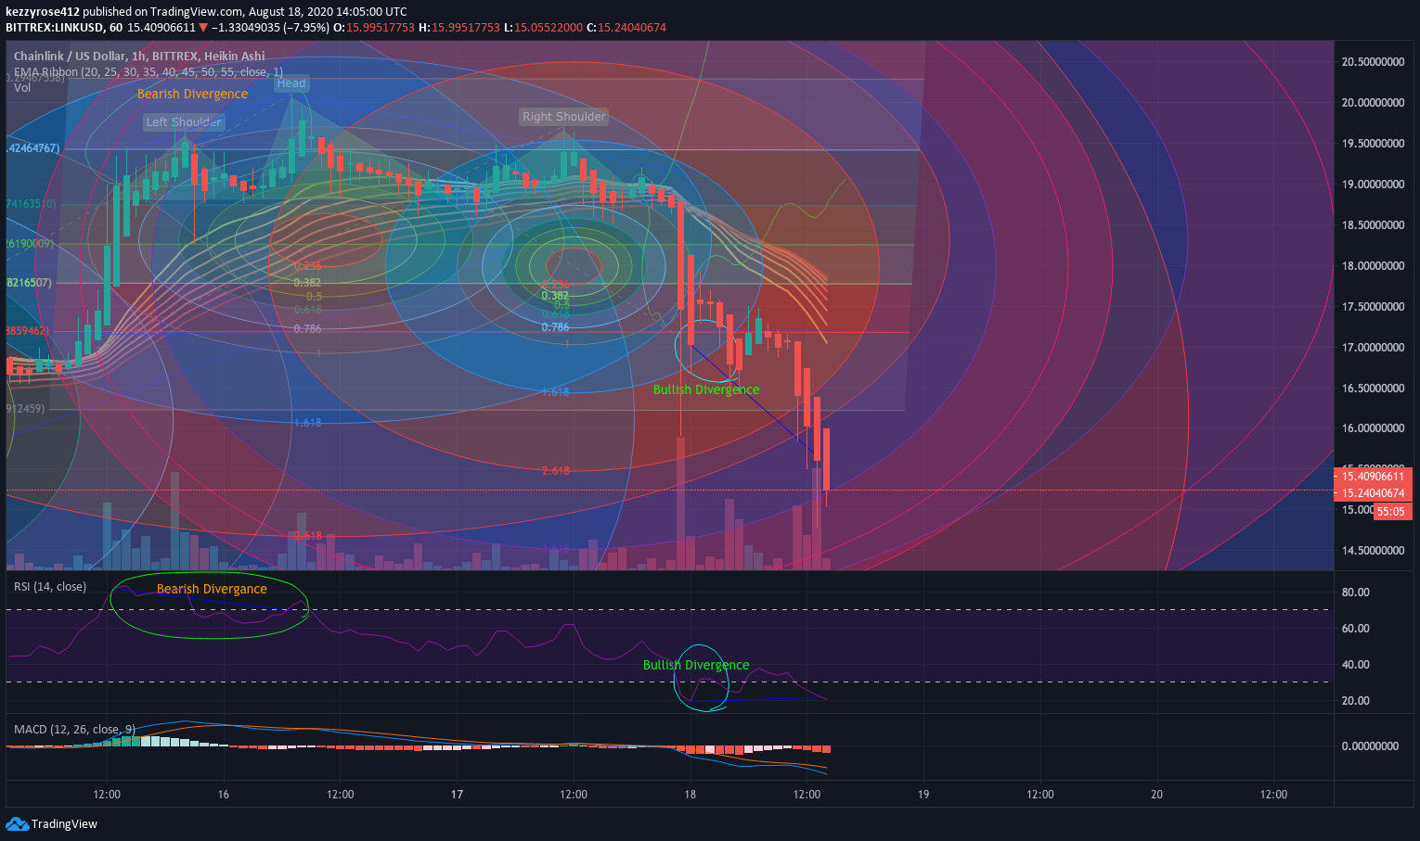Click the 0.00000000 MACD axis value
The image size is (1420, 841).
pos(1370,746)
